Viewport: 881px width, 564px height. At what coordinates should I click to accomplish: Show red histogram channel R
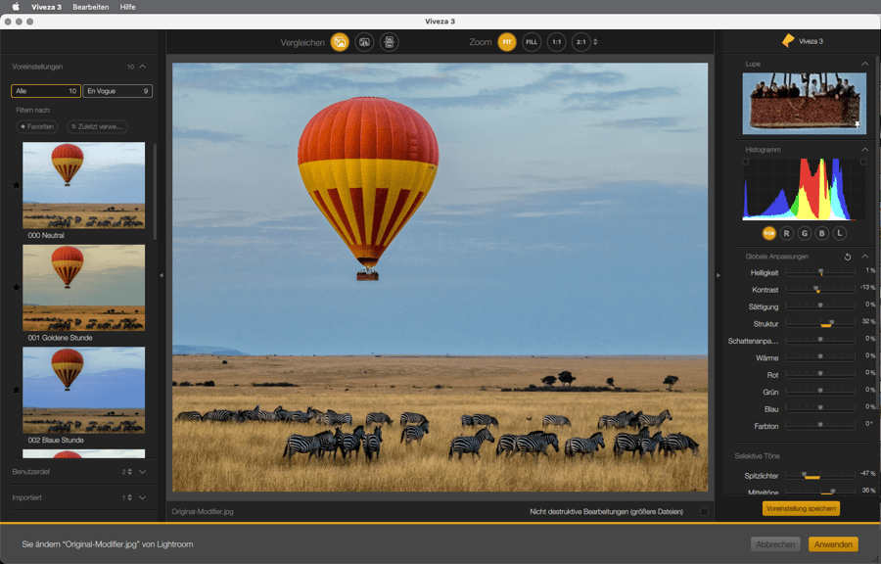tap(787, 233)
